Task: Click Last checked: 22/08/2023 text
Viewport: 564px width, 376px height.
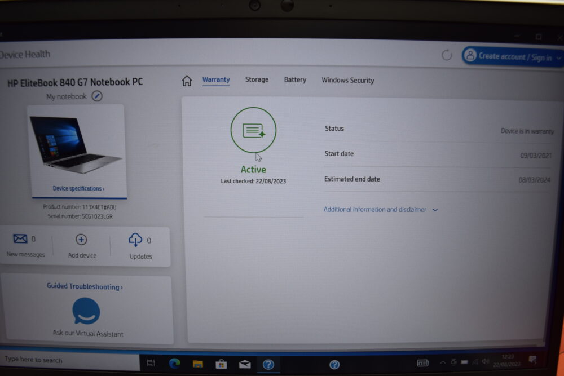Action: 253,181
